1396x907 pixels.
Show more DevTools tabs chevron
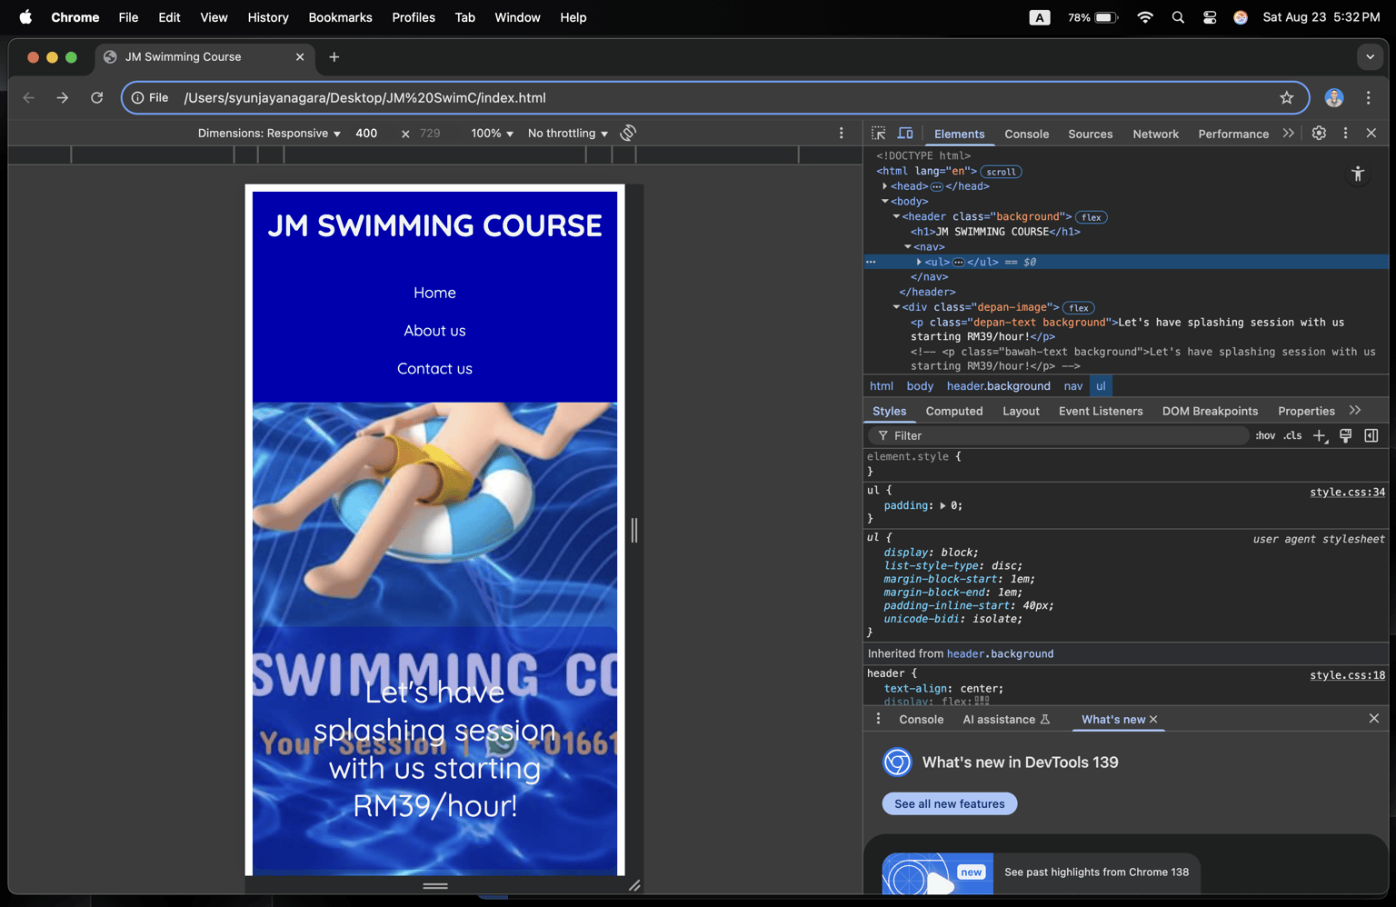(1289, 134)
